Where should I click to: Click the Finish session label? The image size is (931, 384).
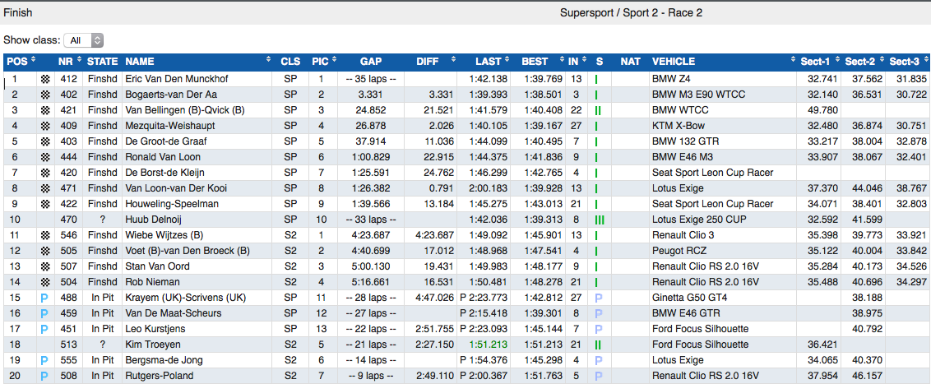pyautogui.click(x=19, y=13)
